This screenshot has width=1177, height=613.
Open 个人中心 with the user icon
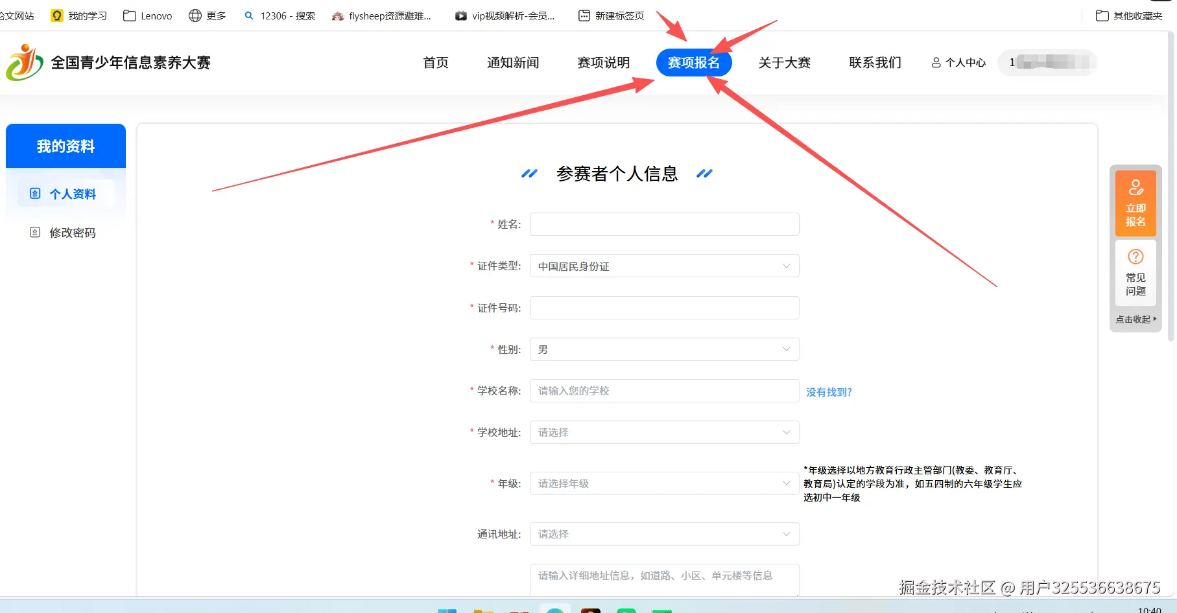tap(958, 63)
